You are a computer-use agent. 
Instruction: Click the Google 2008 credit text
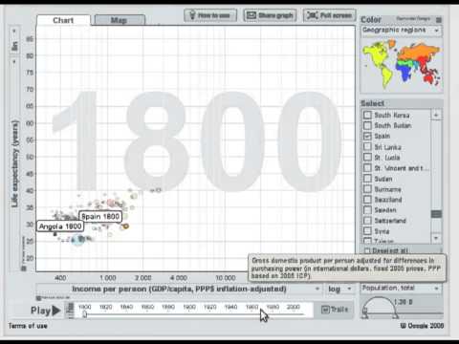[x=422, y=326]
